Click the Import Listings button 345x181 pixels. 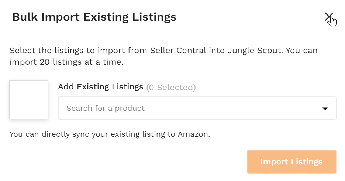(291, 162)
